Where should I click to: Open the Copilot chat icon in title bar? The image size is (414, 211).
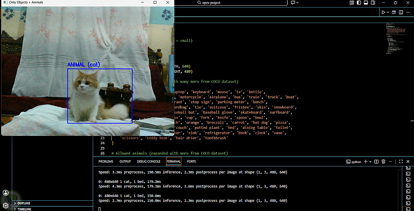pyautogui.click(x=293, y=2)
